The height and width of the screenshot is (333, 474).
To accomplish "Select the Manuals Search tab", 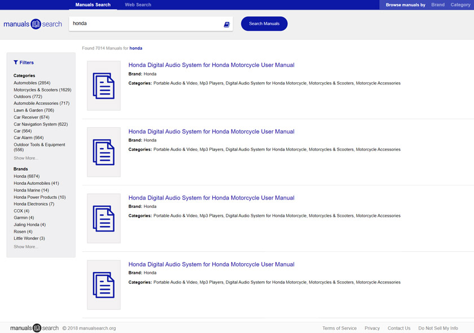I will (93, 5).
